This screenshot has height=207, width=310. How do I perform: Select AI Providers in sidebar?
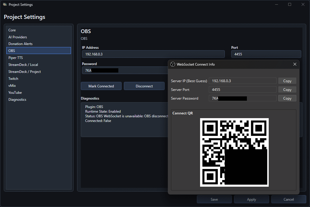click(39, 37)
